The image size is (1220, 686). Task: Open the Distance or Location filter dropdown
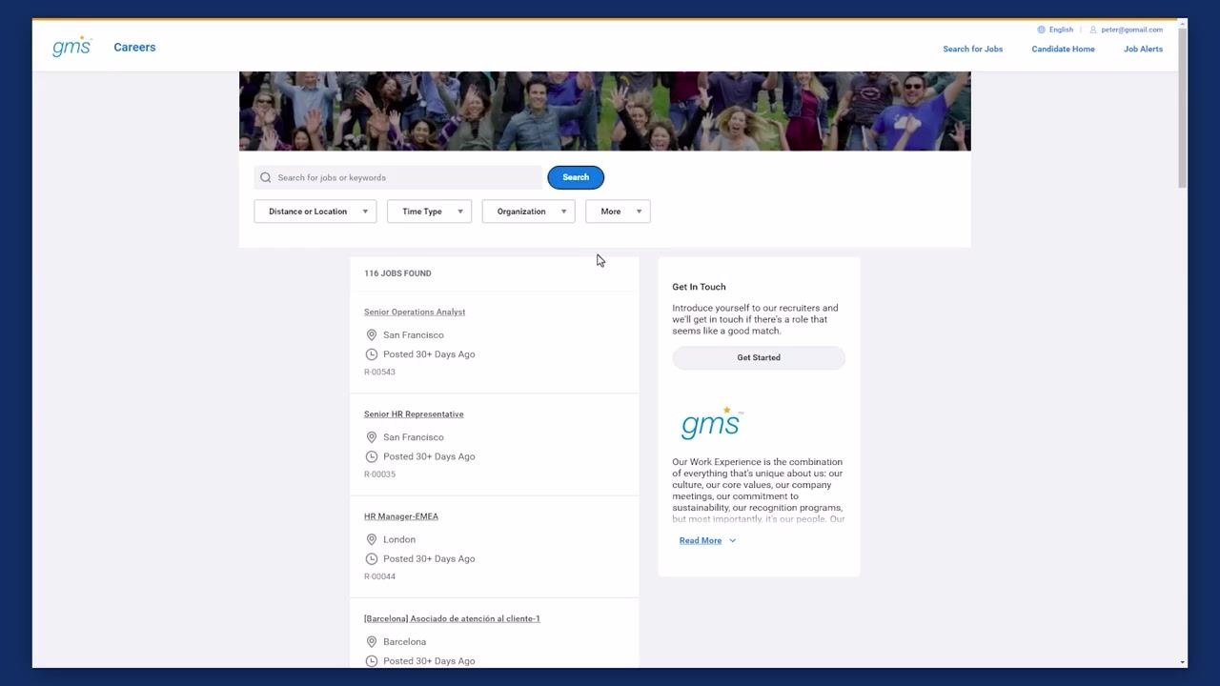(x=315, y=212)
